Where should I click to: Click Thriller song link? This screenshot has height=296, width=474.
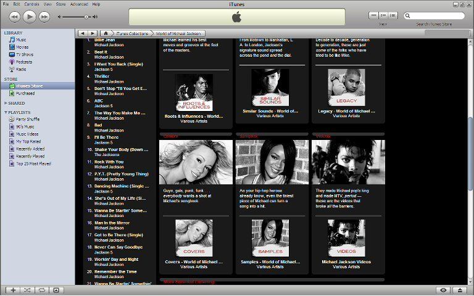102,76
